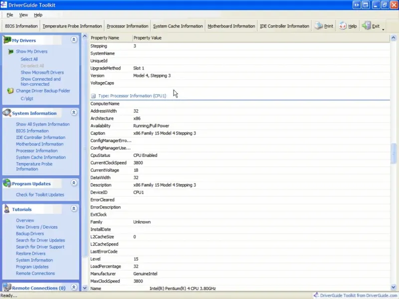Click the Change Driver Backup Folder link

[43, 91]
